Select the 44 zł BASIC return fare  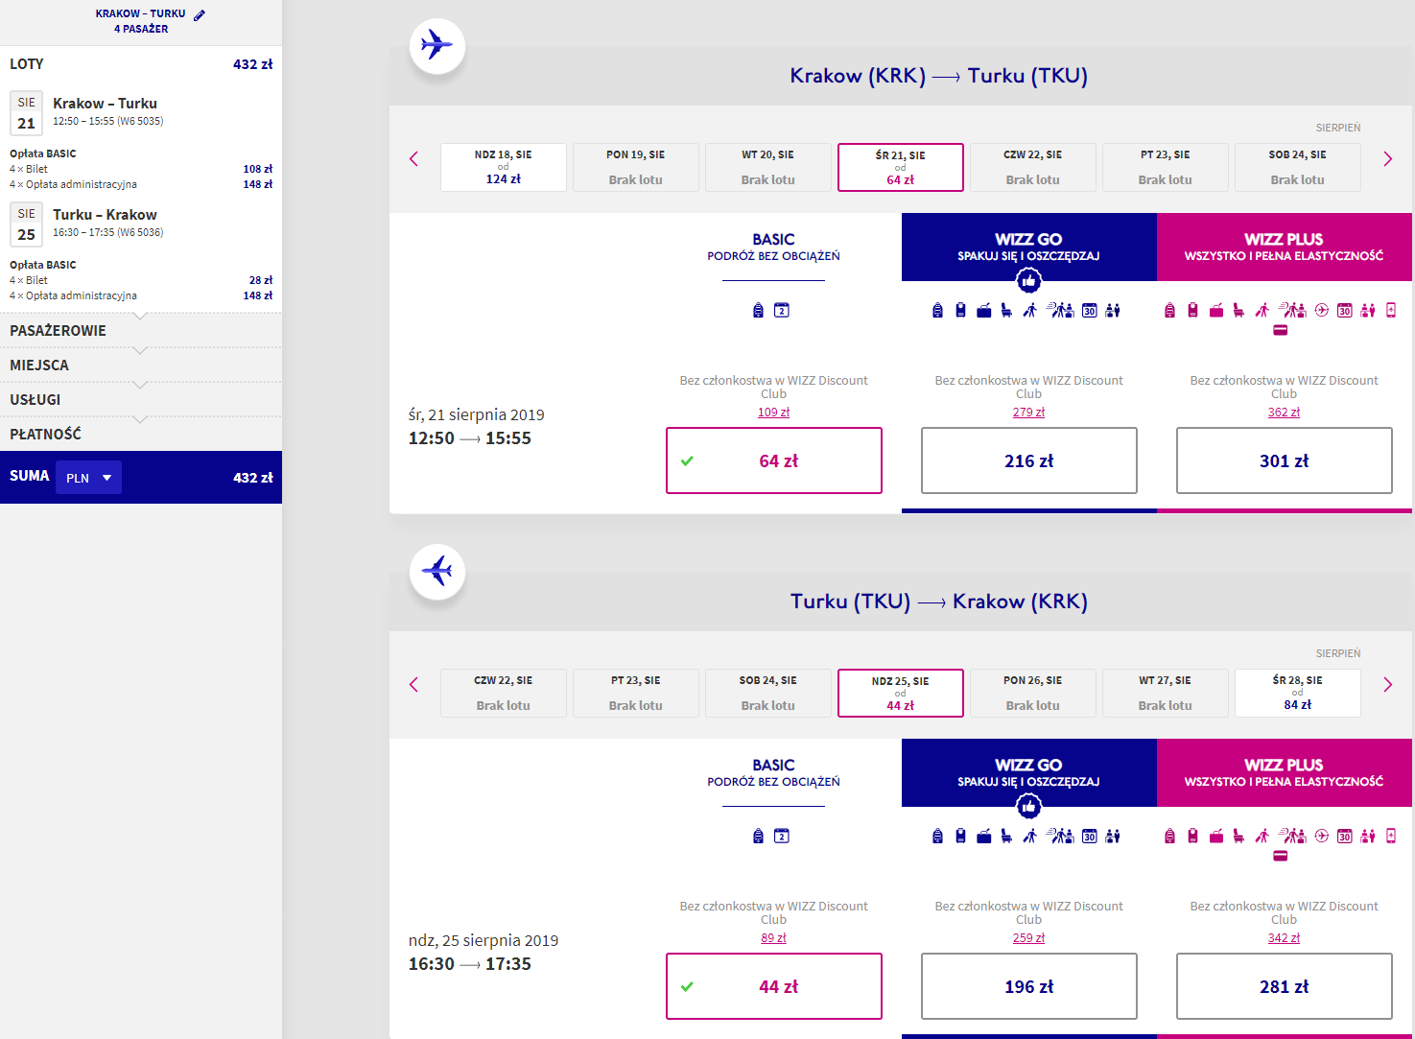click(x=774, y=986)
